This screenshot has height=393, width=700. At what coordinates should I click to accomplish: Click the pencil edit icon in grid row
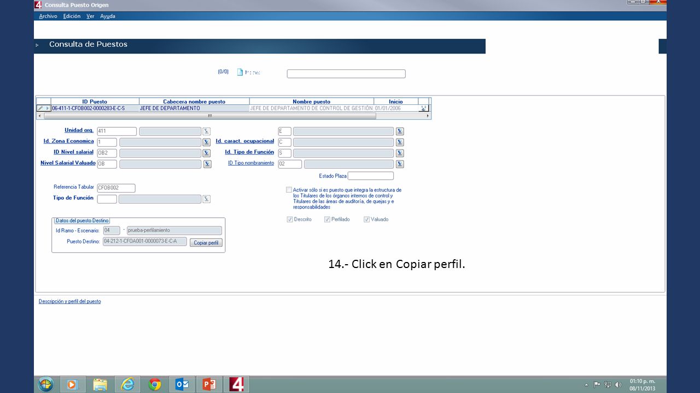pyautogui.click(x=40, y=108)
